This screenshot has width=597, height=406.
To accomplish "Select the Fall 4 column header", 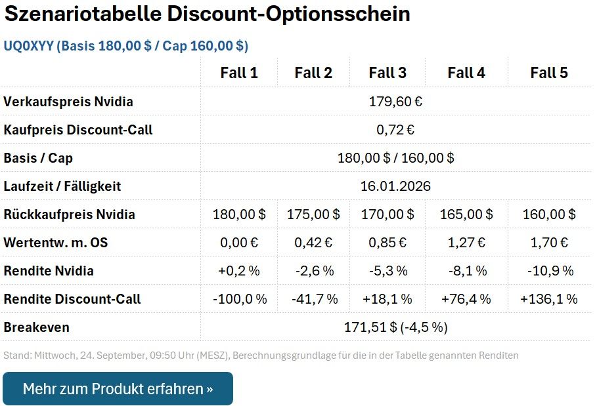I will (466, 73).
